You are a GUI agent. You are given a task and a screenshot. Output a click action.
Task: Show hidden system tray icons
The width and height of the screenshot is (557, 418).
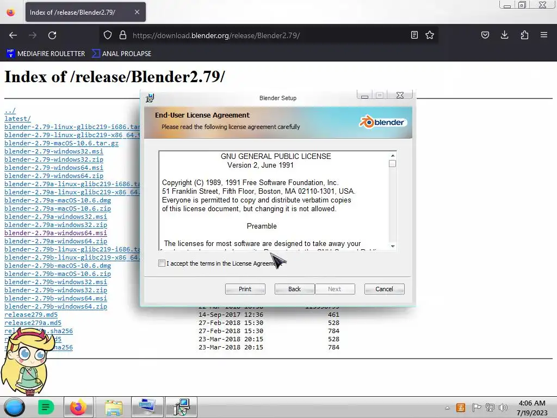pyautogui.click(x=447, y=408)
